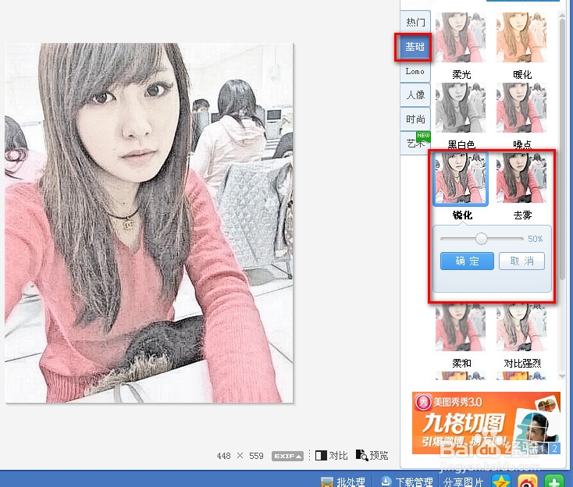The image size is (573, 487).
Task: Select the 基础 effects tab
Action: pos(415,47)
